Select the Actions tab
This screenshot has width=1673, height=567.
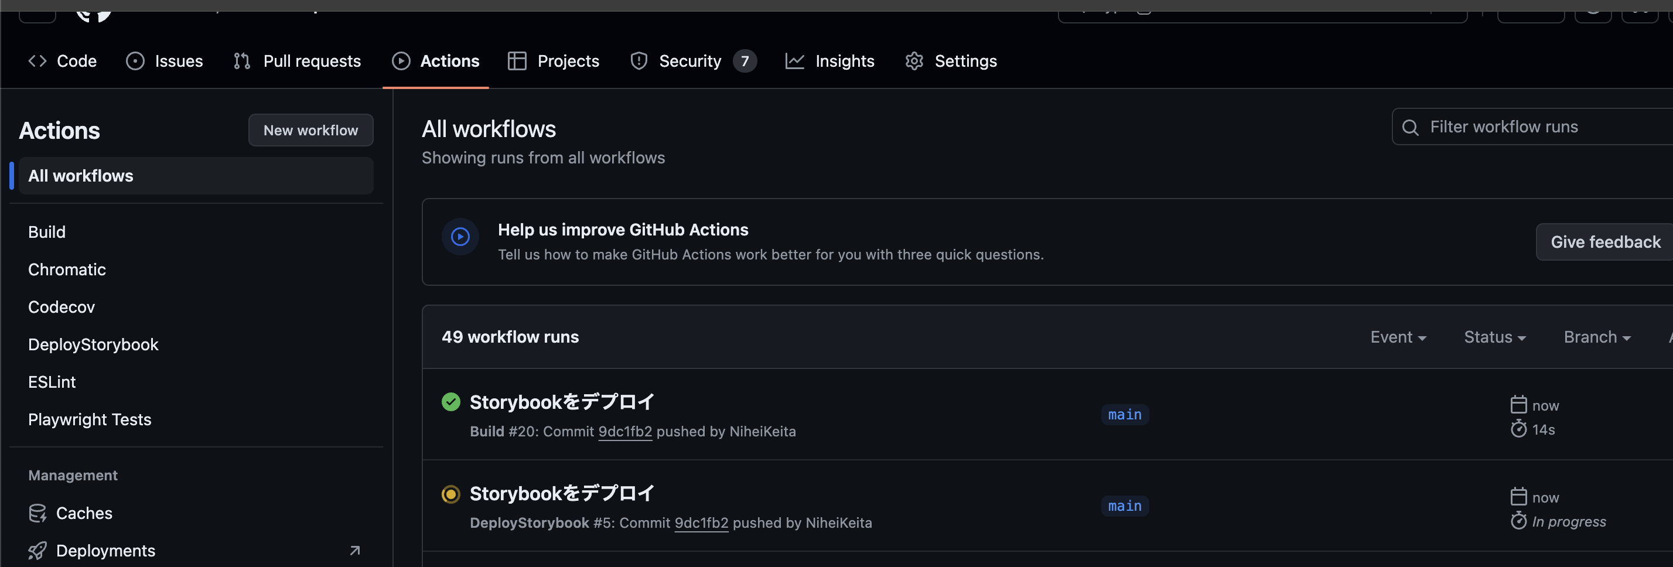coord(436,60)
